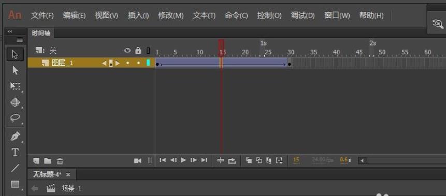Click the 24.00 fps frame rate value
This screenshot has height=196, width=446.
coord(322,160)
